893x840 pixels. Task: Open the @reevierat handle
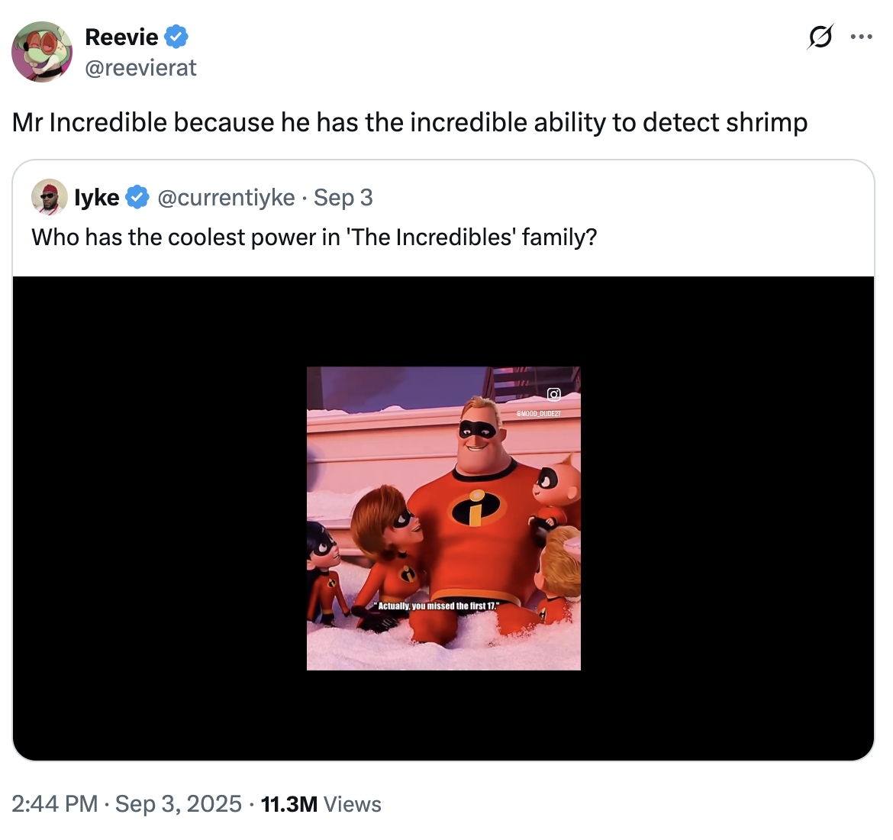click(x=141, y=68)
